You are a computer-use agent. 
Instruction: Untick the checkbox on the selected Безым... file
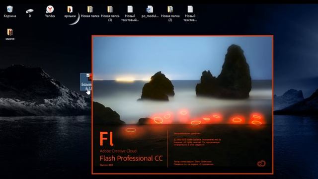[87, 75]
